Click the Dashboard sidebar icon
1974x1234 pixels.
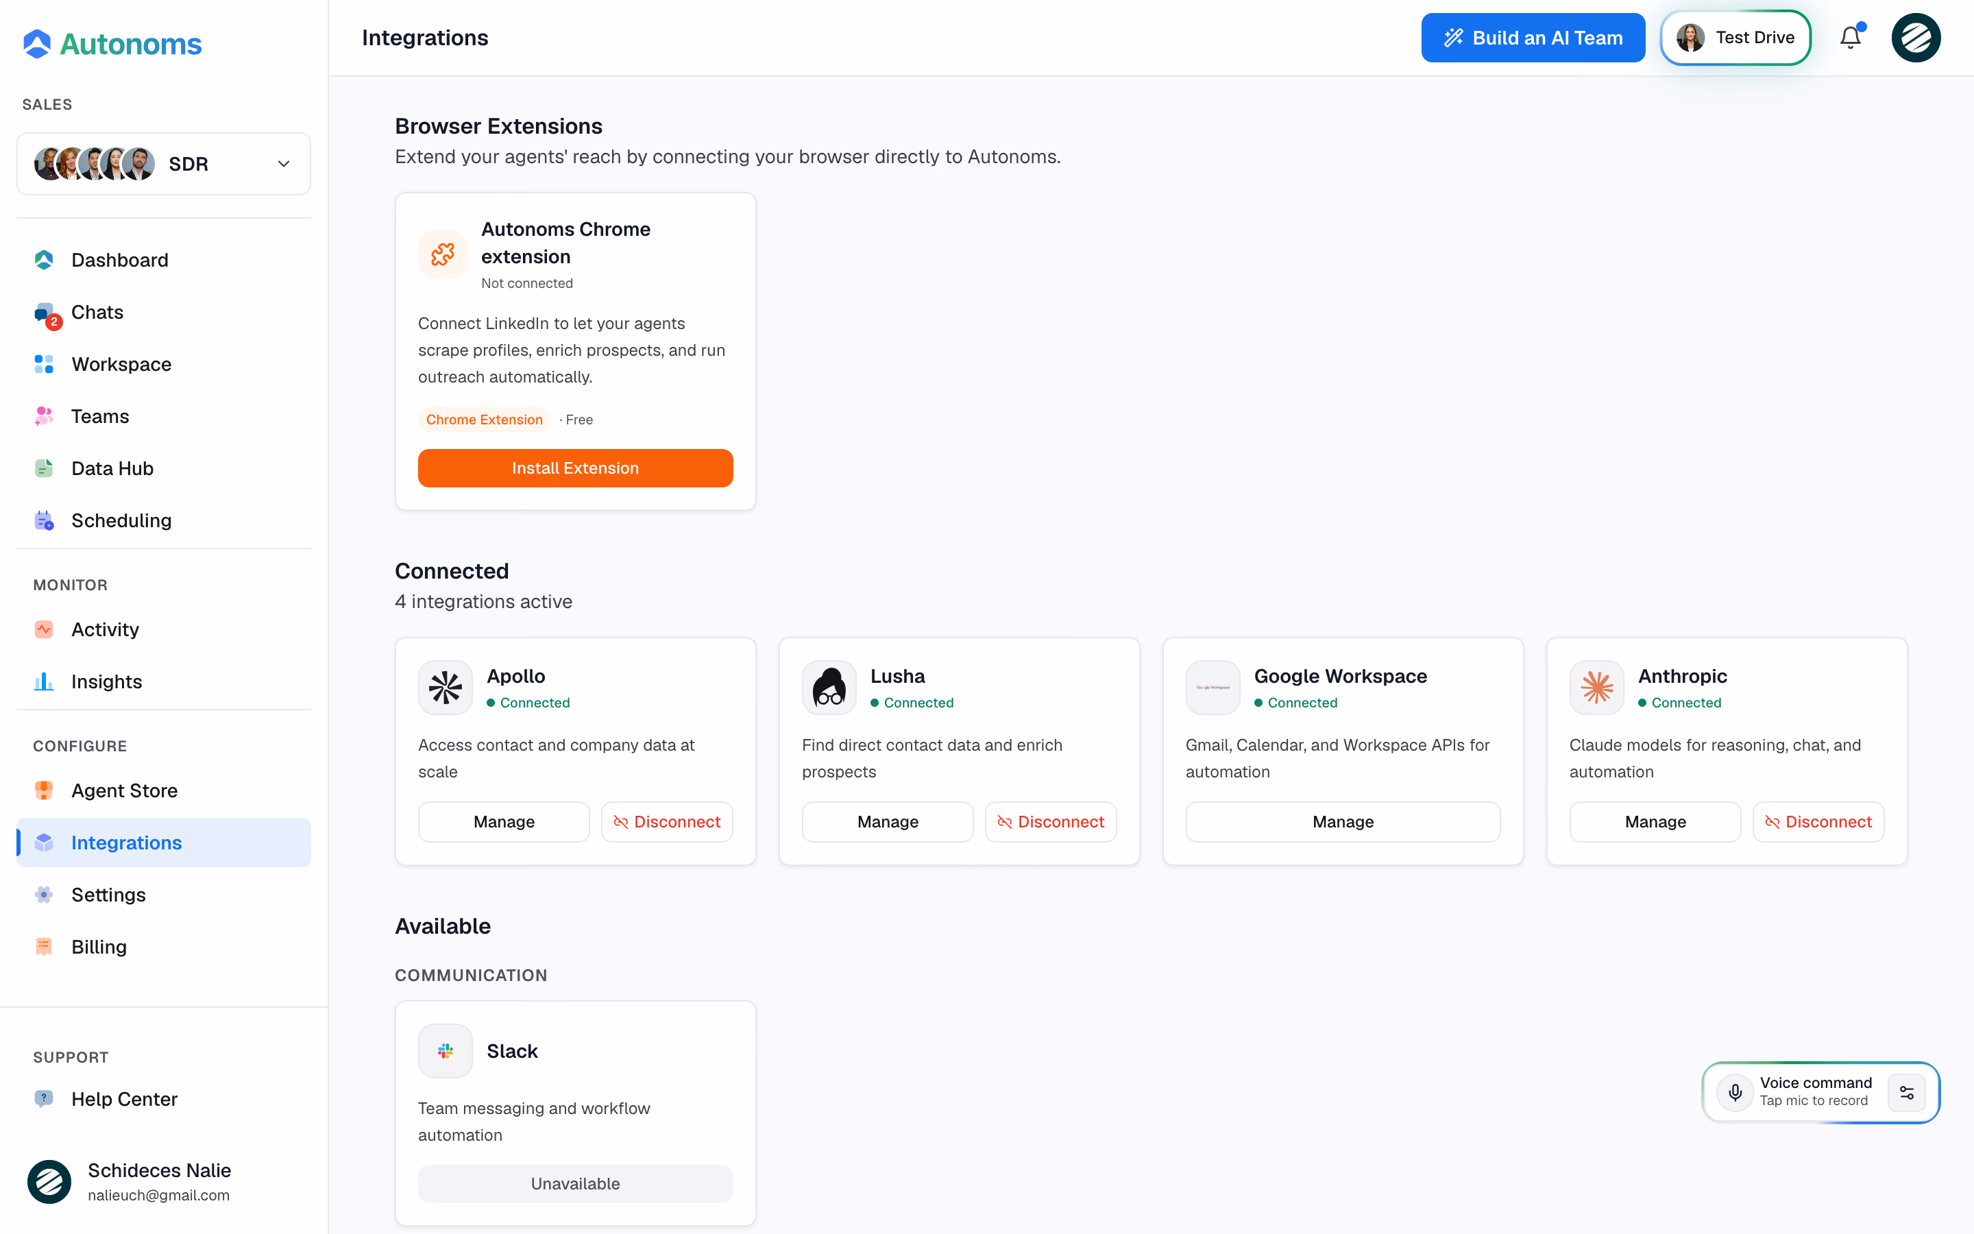(44, 261)
